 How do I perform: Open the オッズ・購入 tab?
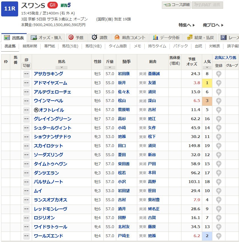tap(46, 37)
